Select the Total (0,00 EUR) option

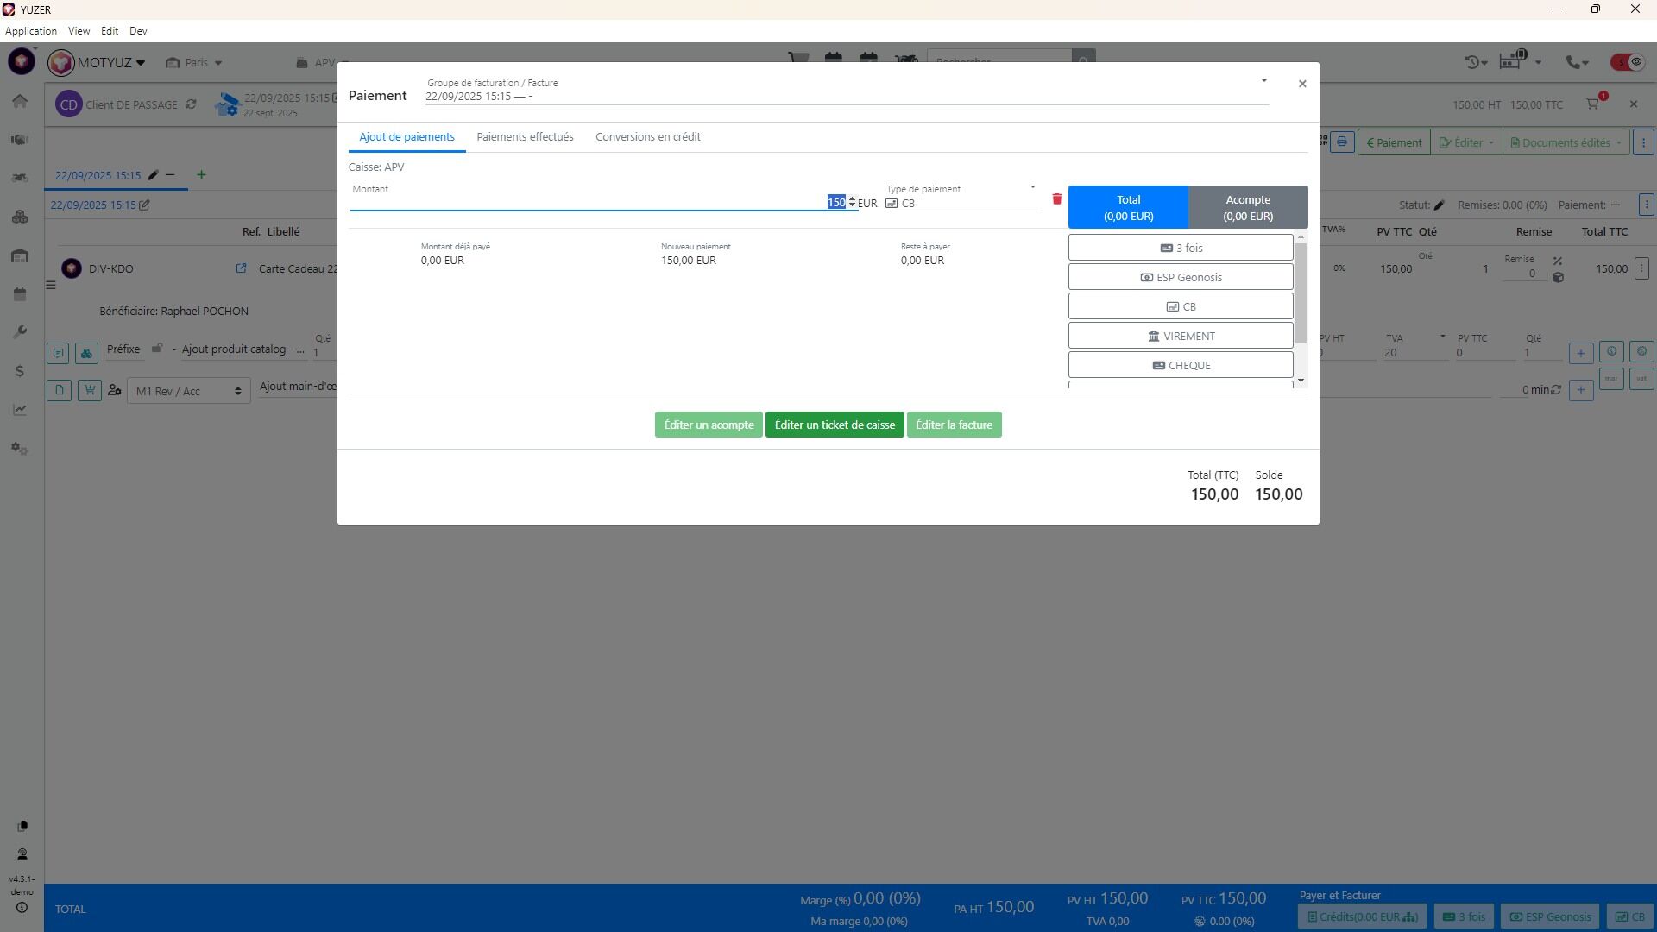coord(1128,207)
